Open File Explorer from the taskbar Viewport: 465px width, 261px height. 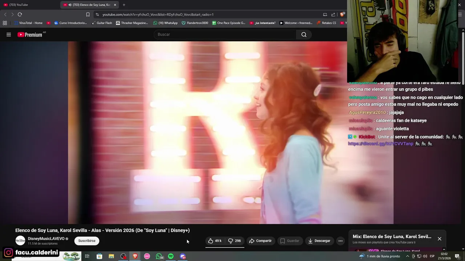click(x=111, y=256)
